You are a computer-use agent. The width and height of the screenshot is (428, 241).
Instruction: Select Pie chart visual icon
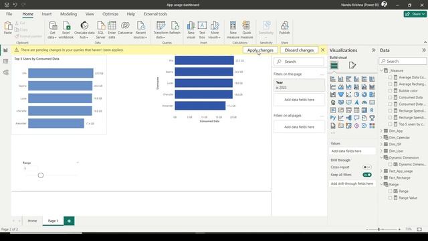tap(356, 94)
